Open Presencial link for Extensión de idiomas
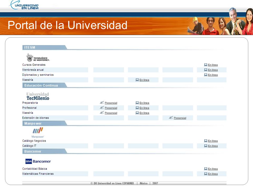Viewport: 253px width, 190px height. click(x=180, y=118)
